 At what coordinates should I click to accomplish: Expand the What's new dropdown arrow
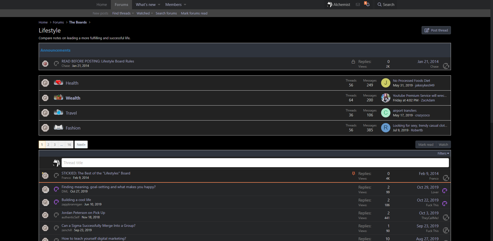tap(159, 5)
